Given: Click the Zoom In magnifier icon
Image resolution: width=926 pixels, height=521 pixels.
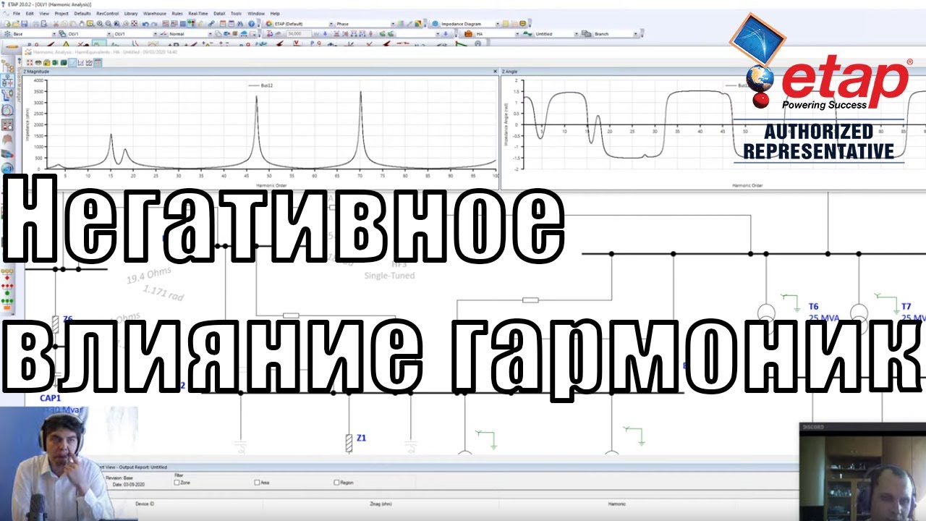Looking at the screenshot, I should (x=99, y=23).
